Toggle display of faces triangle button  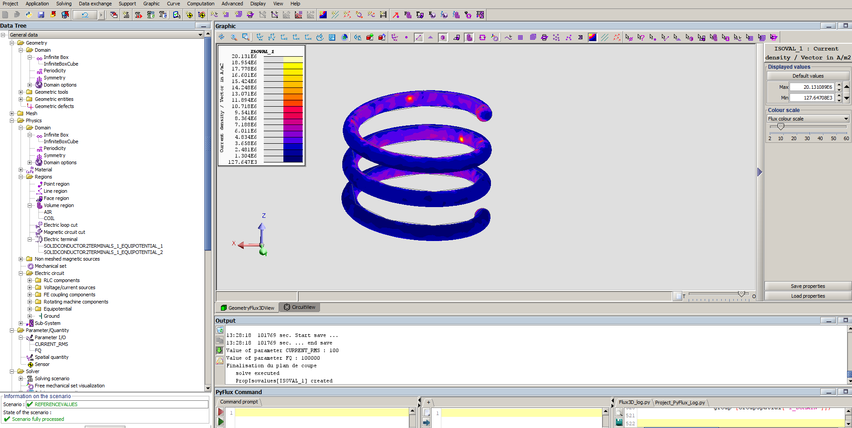click(x=430, y=37)
